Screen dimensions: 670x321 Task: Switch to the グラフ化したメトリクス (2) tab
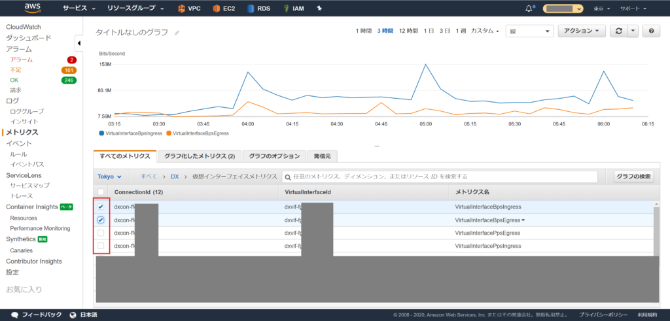tap(200, 156)
